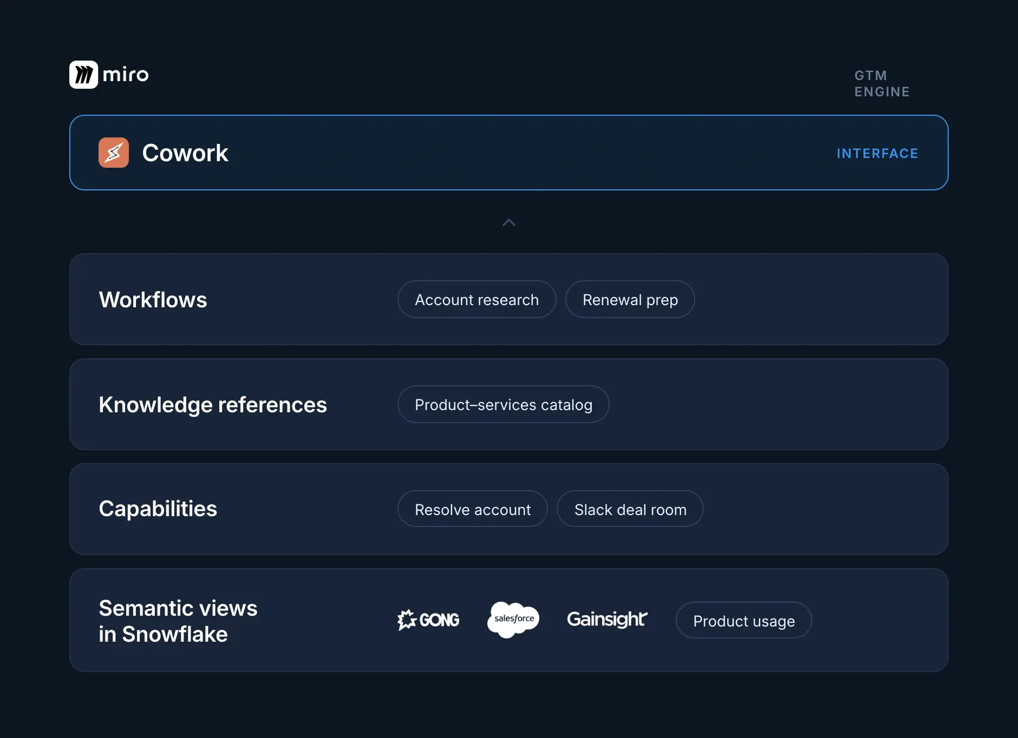Click the Cowork title text
Viewport: 1018px width, 738px height.
point(185,153)
